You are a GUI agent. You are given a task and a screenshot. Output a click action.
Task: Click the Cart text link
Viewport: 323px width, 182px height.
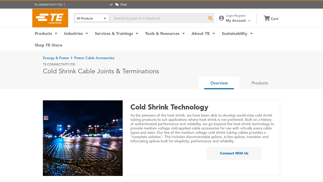[275, 19]
